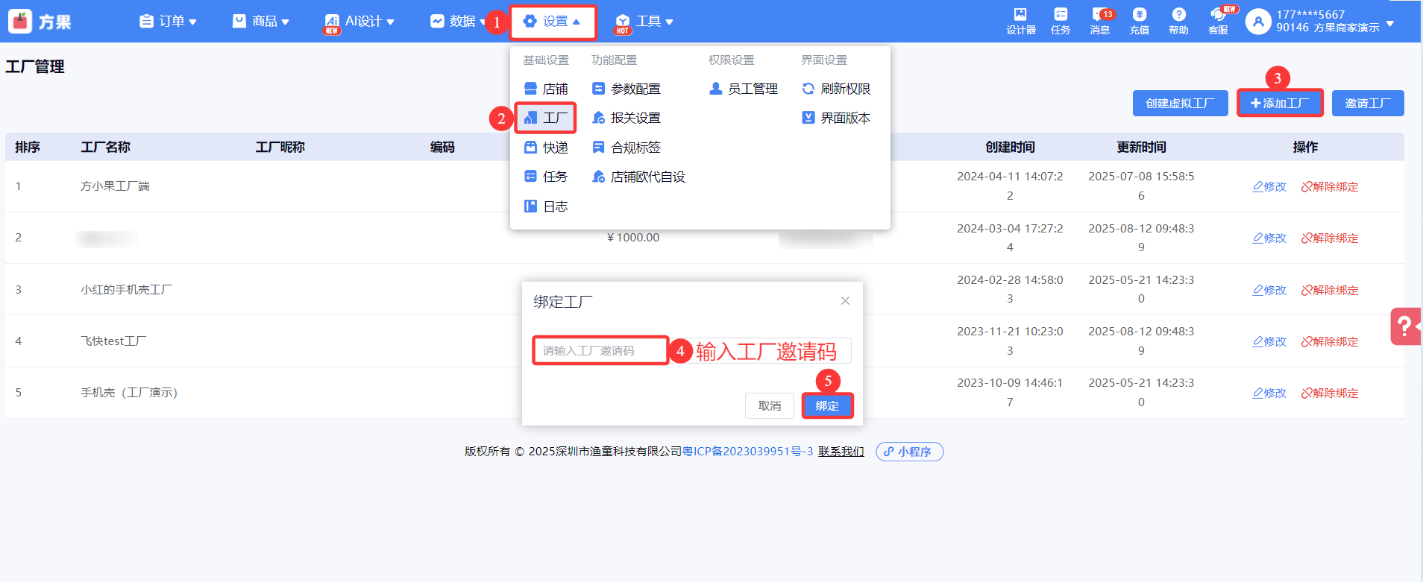The image size is (1423, 582).
Task: Open the 粤ICP备2023039951号-3 link
Action: (x=748, y=452)
